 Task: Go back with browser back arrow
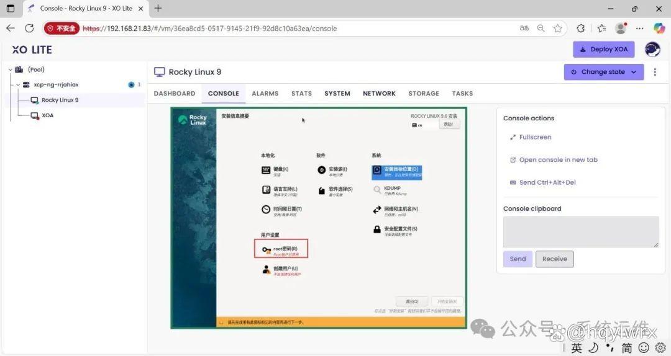11,28
